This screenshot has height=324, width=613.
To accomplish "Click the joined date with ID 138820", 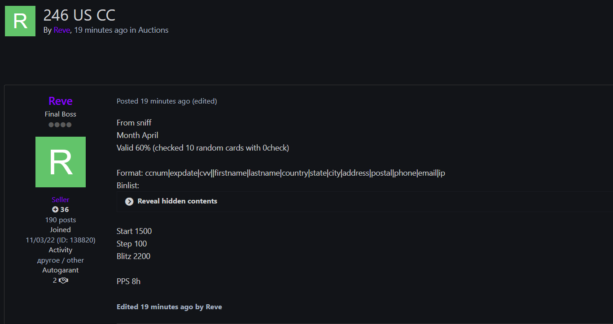I will [x=61, y=240].
